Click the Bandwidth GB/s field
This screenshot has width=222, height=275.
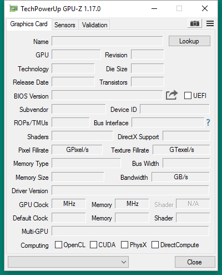[x=180, y=177]
